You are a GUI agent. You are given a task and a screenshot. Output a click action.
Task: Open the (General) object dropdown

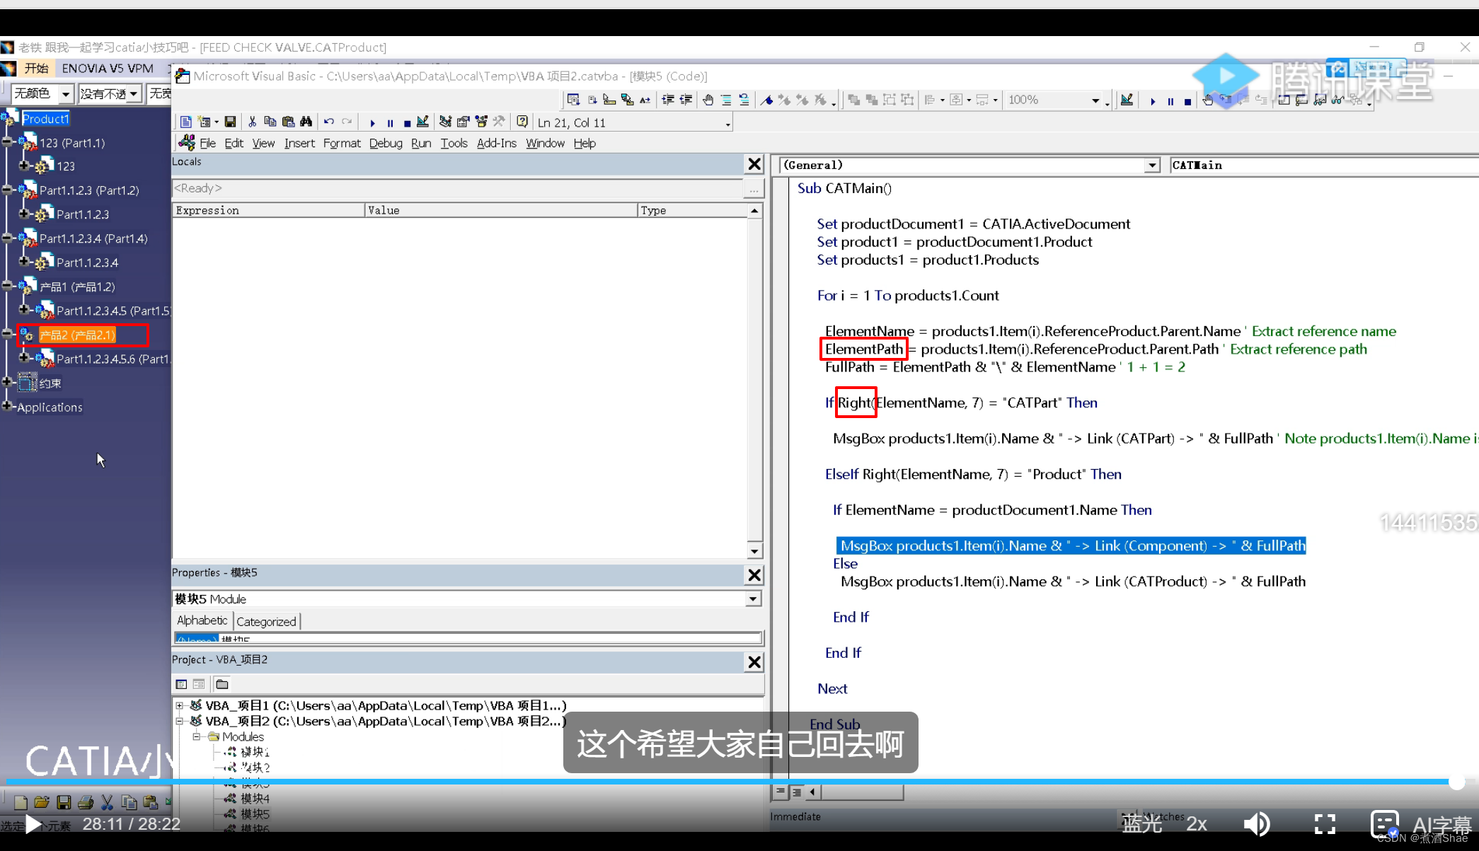[1152, 166]
